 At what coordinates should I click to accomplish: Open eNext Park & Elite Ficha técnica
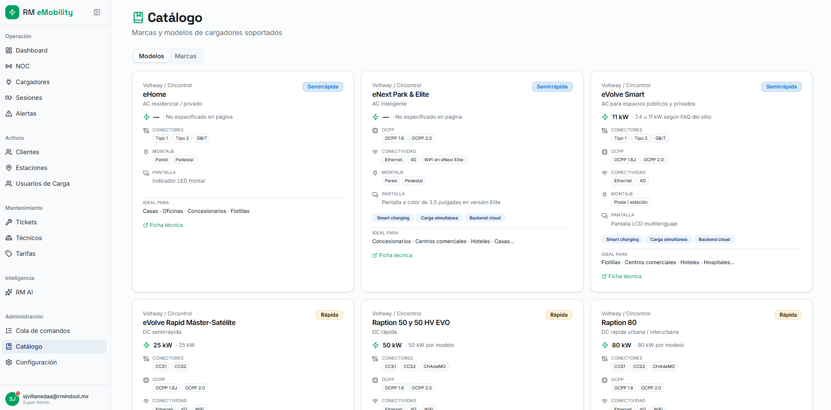[392, 255]
